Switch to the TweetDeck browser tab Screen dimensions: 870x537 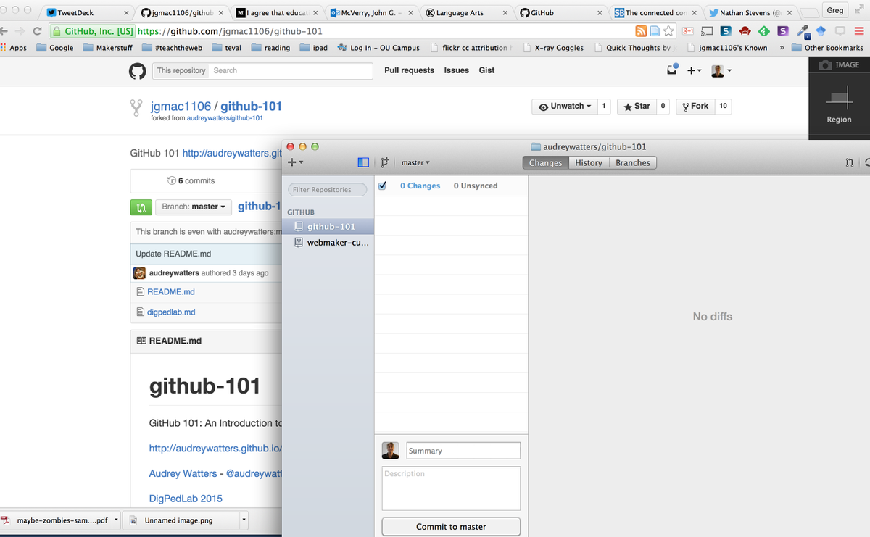point(86,12)
